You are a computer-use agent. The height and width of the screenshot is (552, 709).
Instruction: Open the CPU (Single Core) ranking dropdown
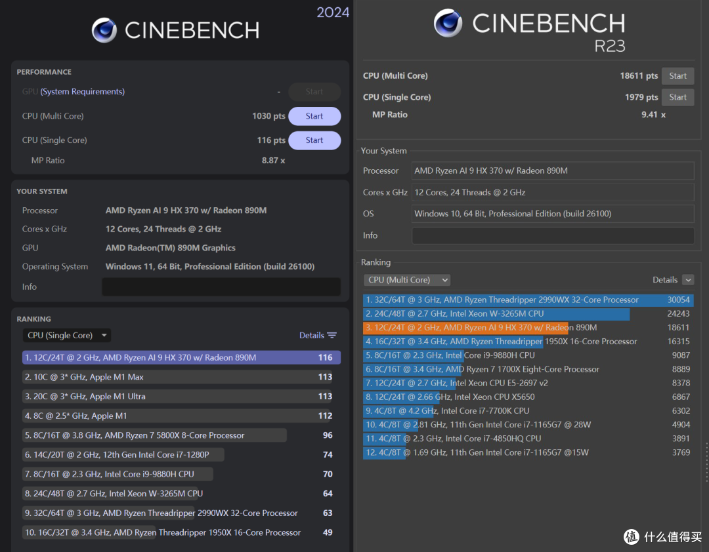point(67,335)
